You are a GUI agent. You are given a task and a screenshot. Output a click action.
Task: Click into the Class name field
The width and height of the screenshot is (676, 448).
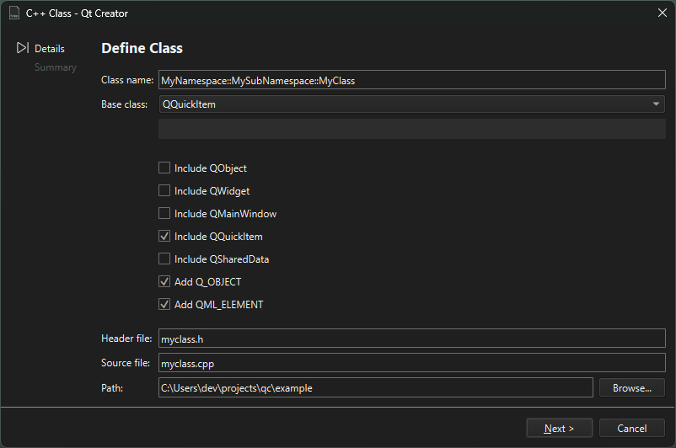(411, 81)
